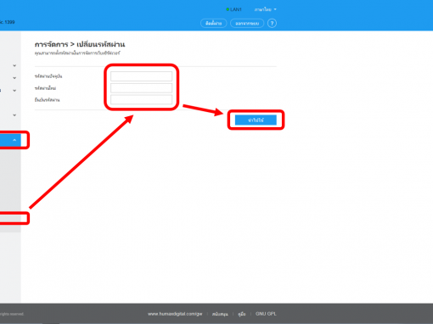
Task: Expand the second sidebar menu chevron
Action: pos(14,78)
